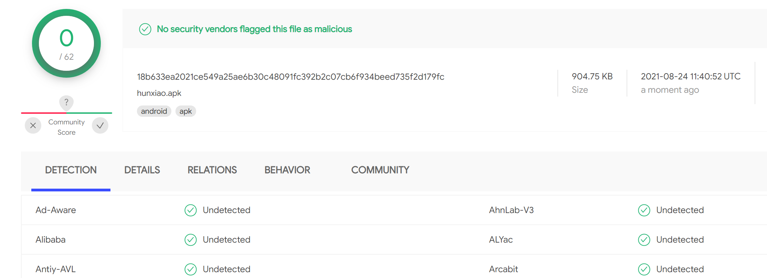Click the Arcabit undetected check icon
Screen dimensions: 767x278
(x=644, y=269)
